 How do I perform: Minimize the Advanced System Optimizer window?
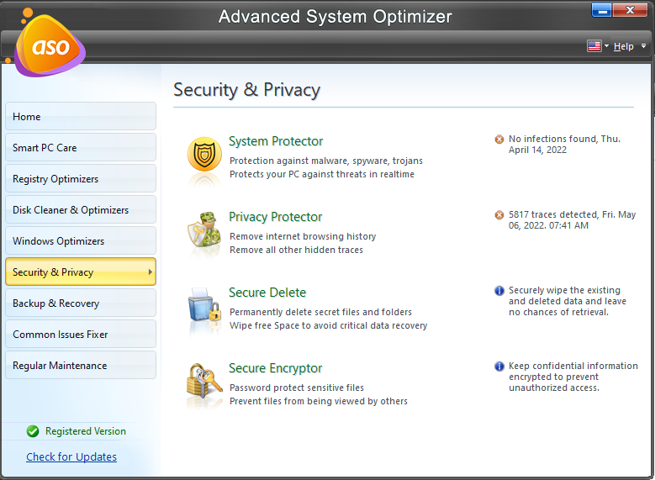point(602,11)
